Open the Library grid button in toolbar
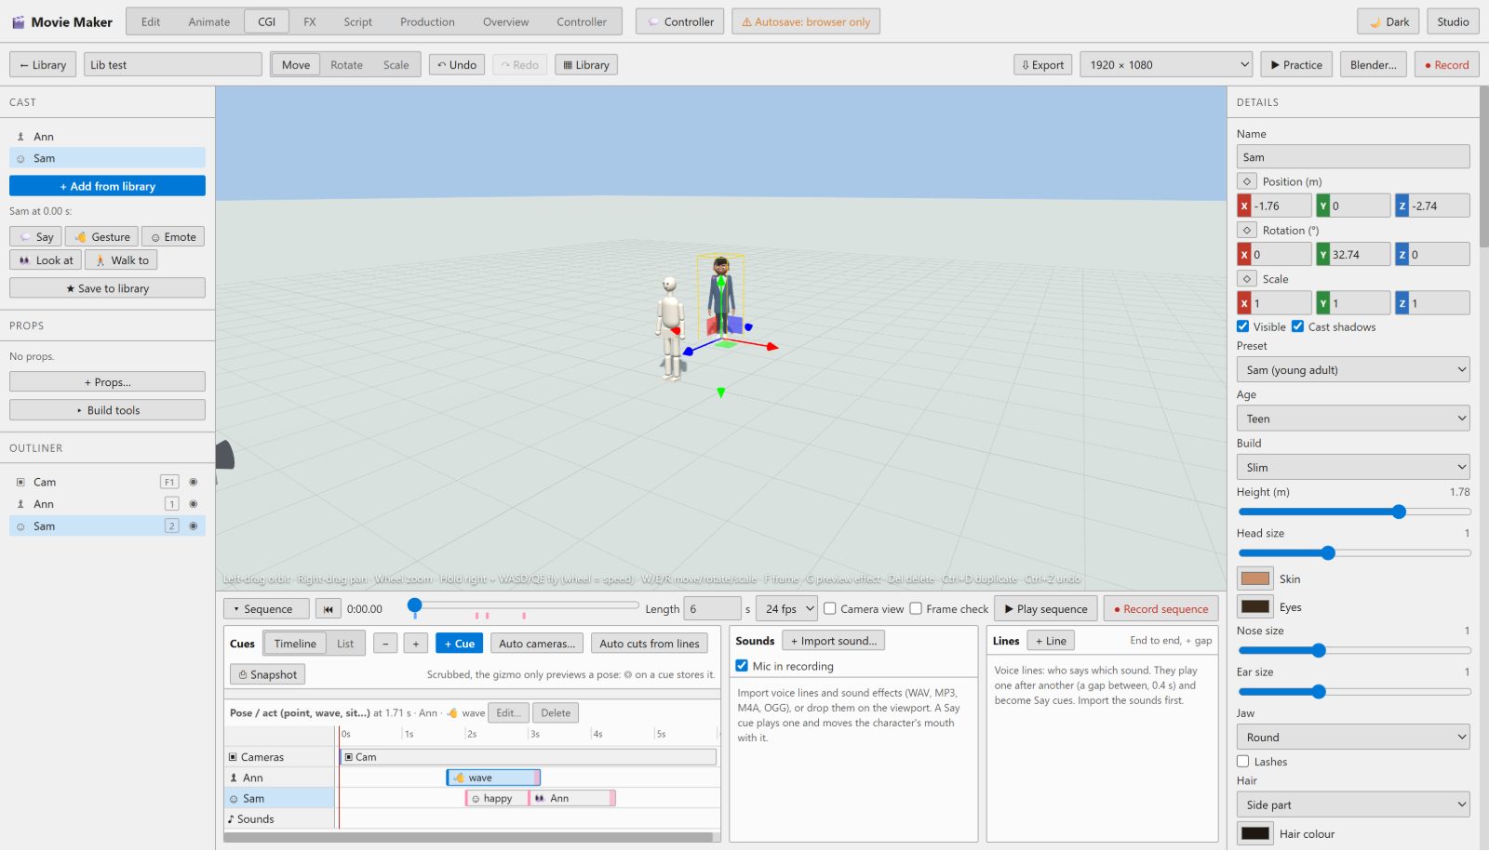The height and width of the screenshot is (851, 1489). (x=586, y=65)
